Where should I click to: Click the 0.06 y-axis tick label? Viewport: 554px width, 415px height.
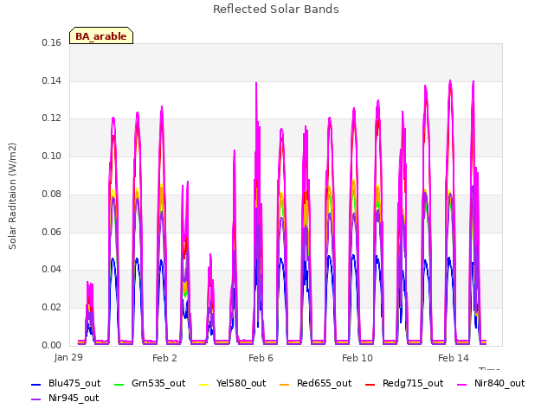[51, 232]
